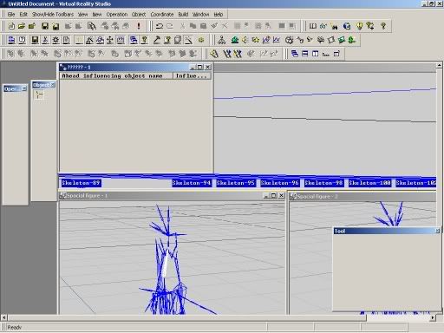The image size is (444, 333).
Task: Click the white highlighted bone in Spacial figure 1
Action: (x=166, y=264)
